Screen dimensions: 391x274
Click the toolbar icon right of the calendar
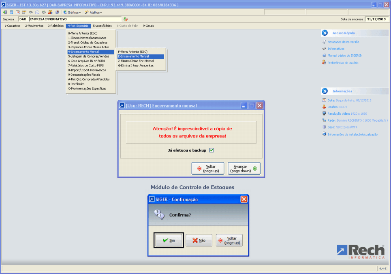click(24, 12)
